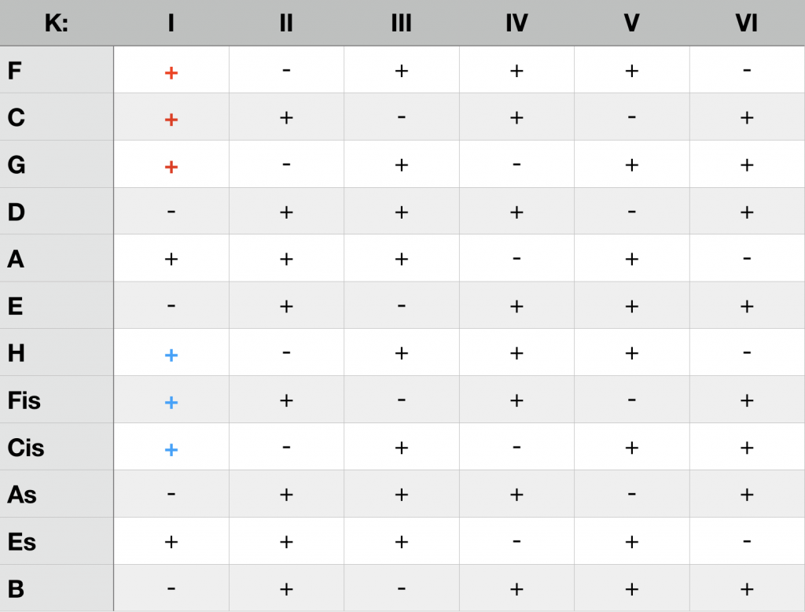Select the minus cell in row D, column I
This screenshot has width=805, height=612.
[171, 212]
